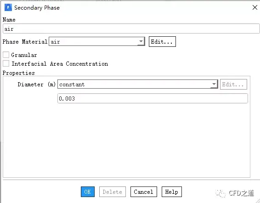260x203 pixels.
Task: Click the Granular label text
Action: pyautogui.click(x=24, y=55)
